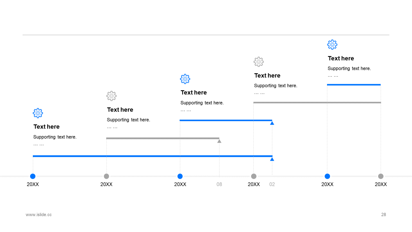This screenshot has width=412, height=232.
Task: Click the long gray bar extending to the right edge
Action: pyautogui.click(x=317, y=102)
